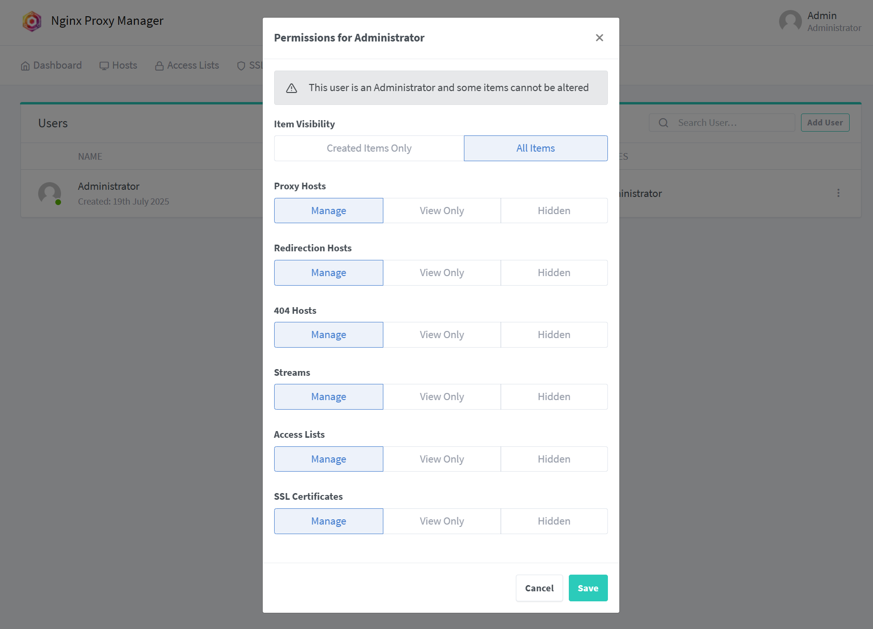The height and width of the screenshot is (629, 873).
Task: Set 404 Hosts to View Only
Action: 442,335
